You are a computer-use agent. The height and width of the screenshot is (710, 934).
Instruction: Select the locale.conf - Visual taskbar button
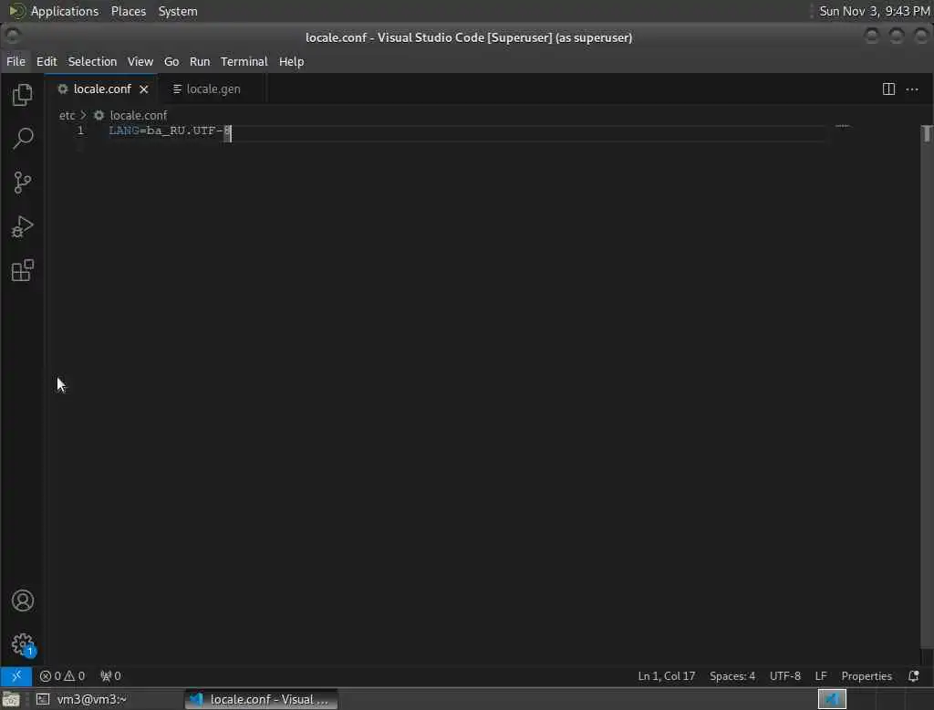click(261, 699)
